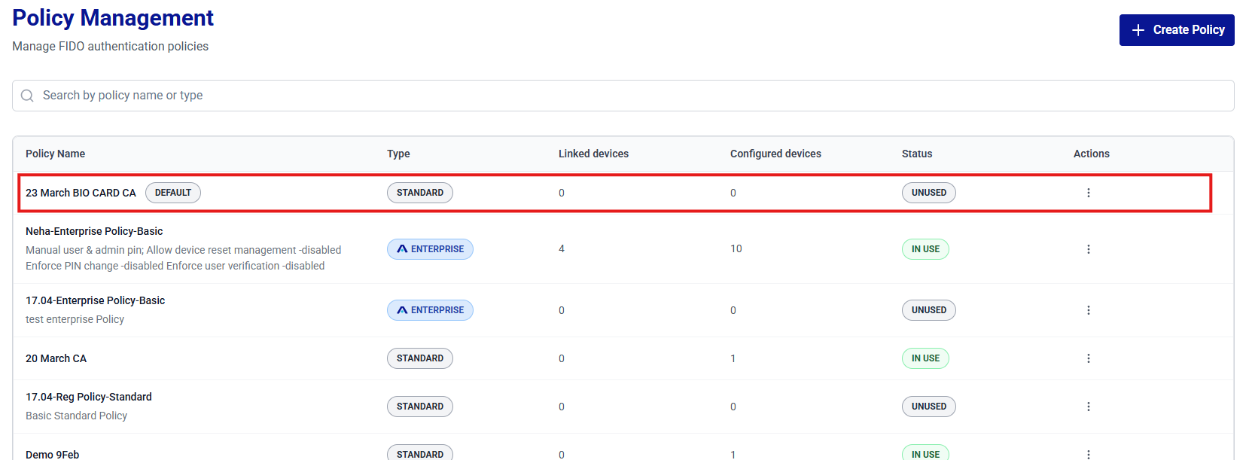Click the search magnifier icon
Viewport: 1249px width, 460px height.
point(27,96)
